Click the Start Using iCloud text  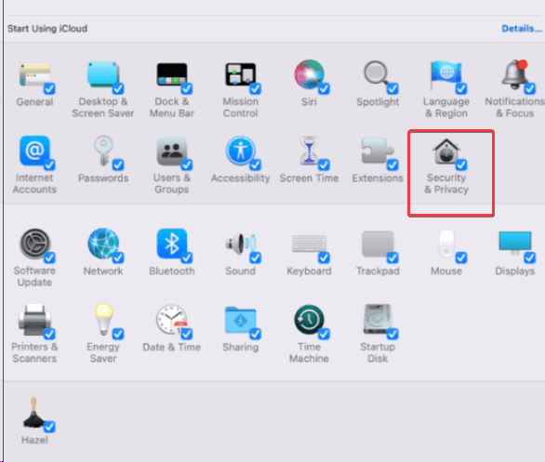[x=47, y=29]
